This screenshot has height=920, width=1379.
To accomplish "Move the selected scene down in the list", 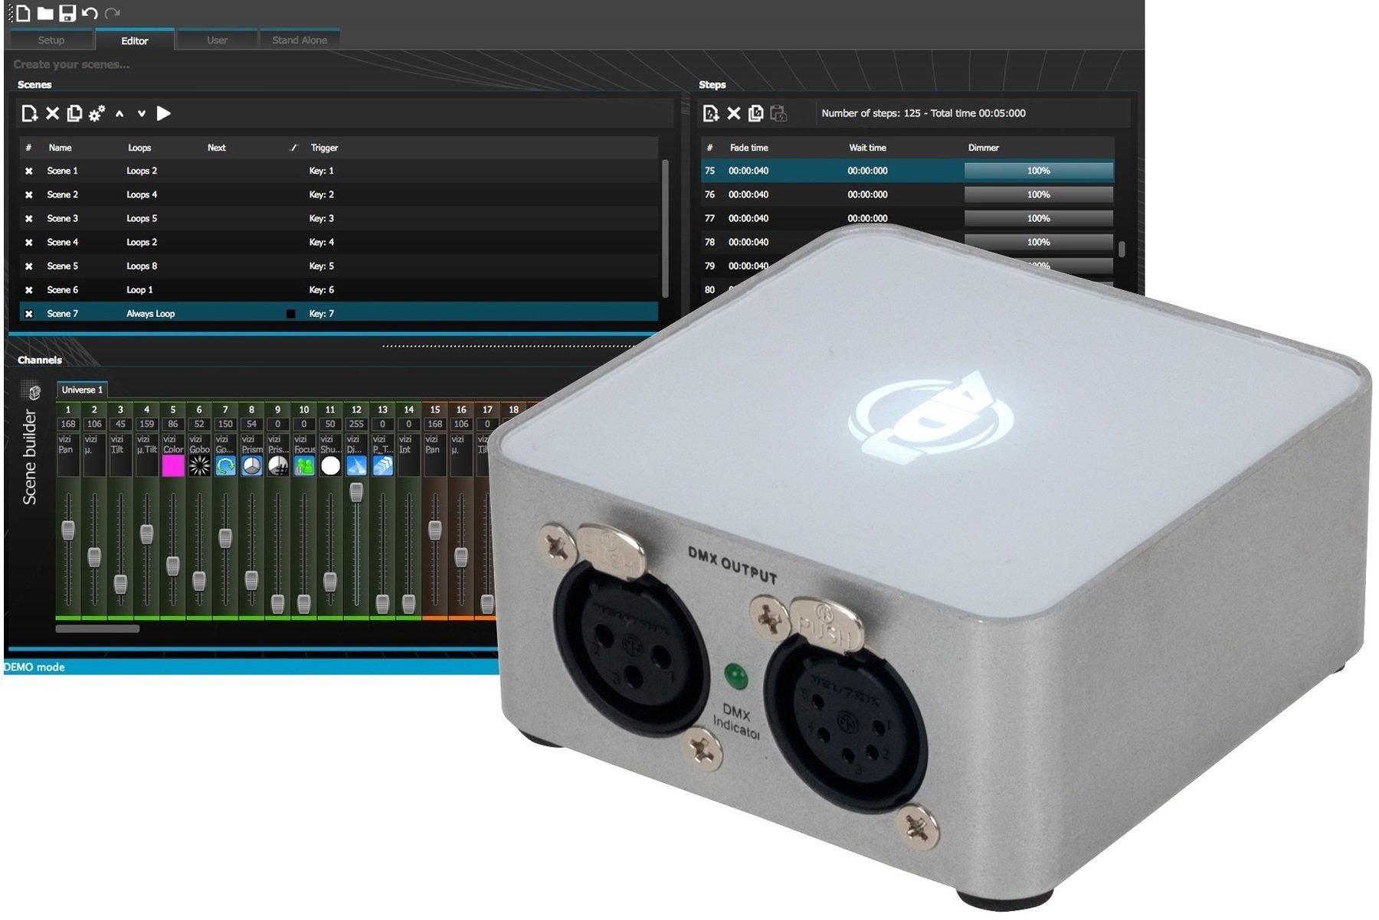I will point(142,113).
